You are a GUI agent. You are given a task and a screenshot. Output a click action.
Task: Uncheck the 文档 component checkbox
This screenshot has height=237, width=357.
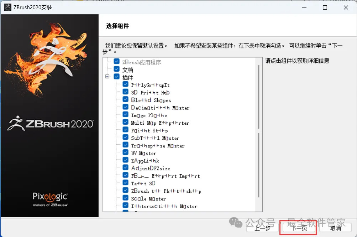117,69
